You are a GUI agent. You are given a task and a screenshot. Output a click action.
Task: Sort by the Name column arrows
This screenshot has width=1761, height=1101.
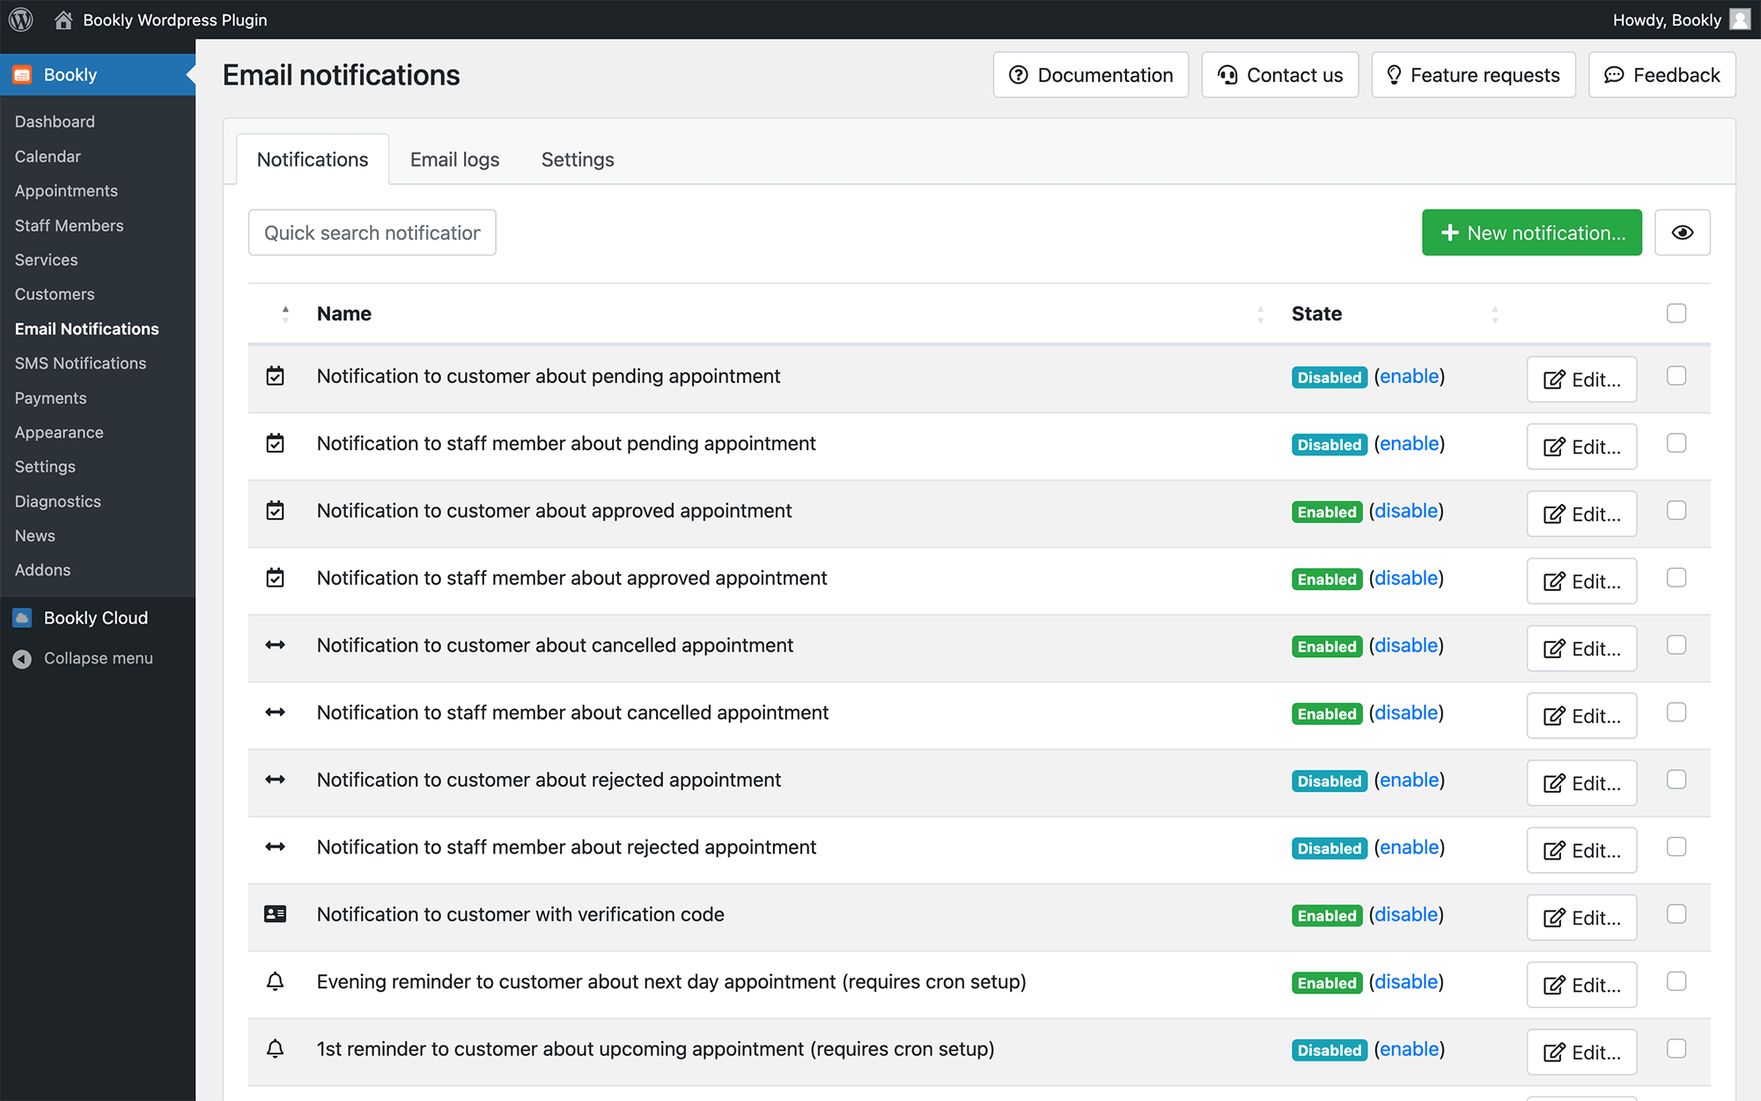click(x=1260, y=314)
